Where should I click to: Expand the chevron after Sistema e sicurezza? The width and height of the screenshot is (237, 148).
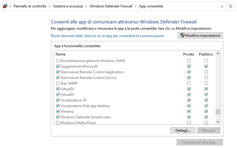(86, 6)
